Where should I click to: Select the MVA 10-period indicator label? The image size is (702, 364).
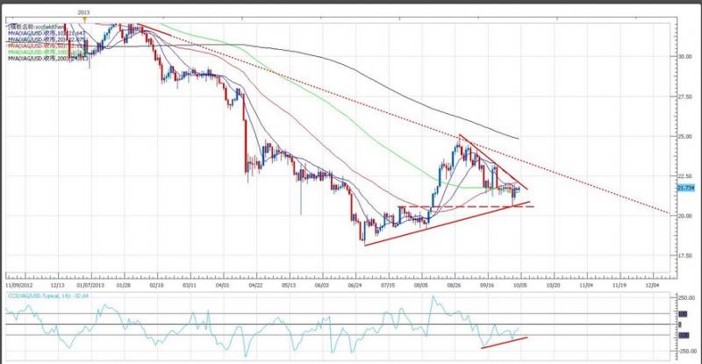(x=46, y=33)
